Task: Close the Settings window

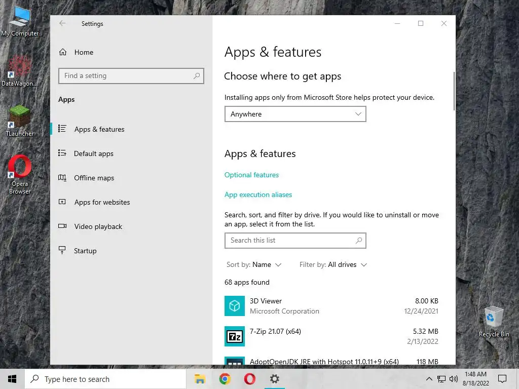Action: pos(444,23)
